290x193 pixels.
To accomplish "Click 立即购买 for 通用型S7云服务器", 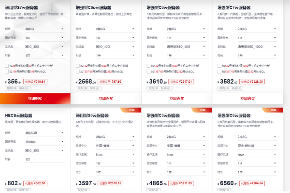I will coord(35,99).
